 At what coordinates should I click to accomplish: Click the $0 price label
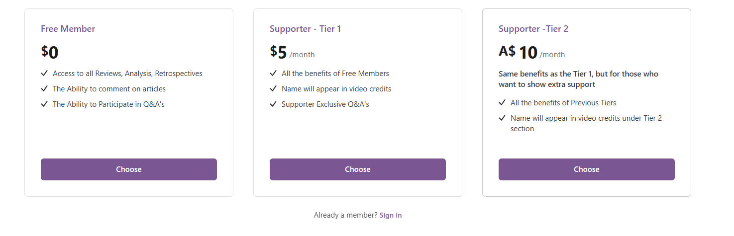(50, 52)
